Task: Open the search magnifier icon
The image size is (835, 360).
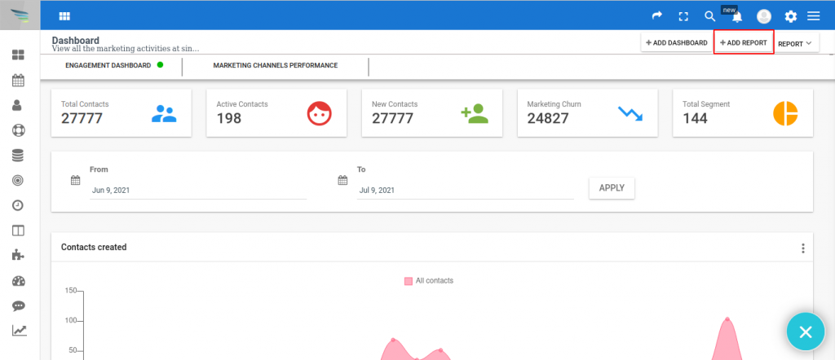Action: (710, 16)
